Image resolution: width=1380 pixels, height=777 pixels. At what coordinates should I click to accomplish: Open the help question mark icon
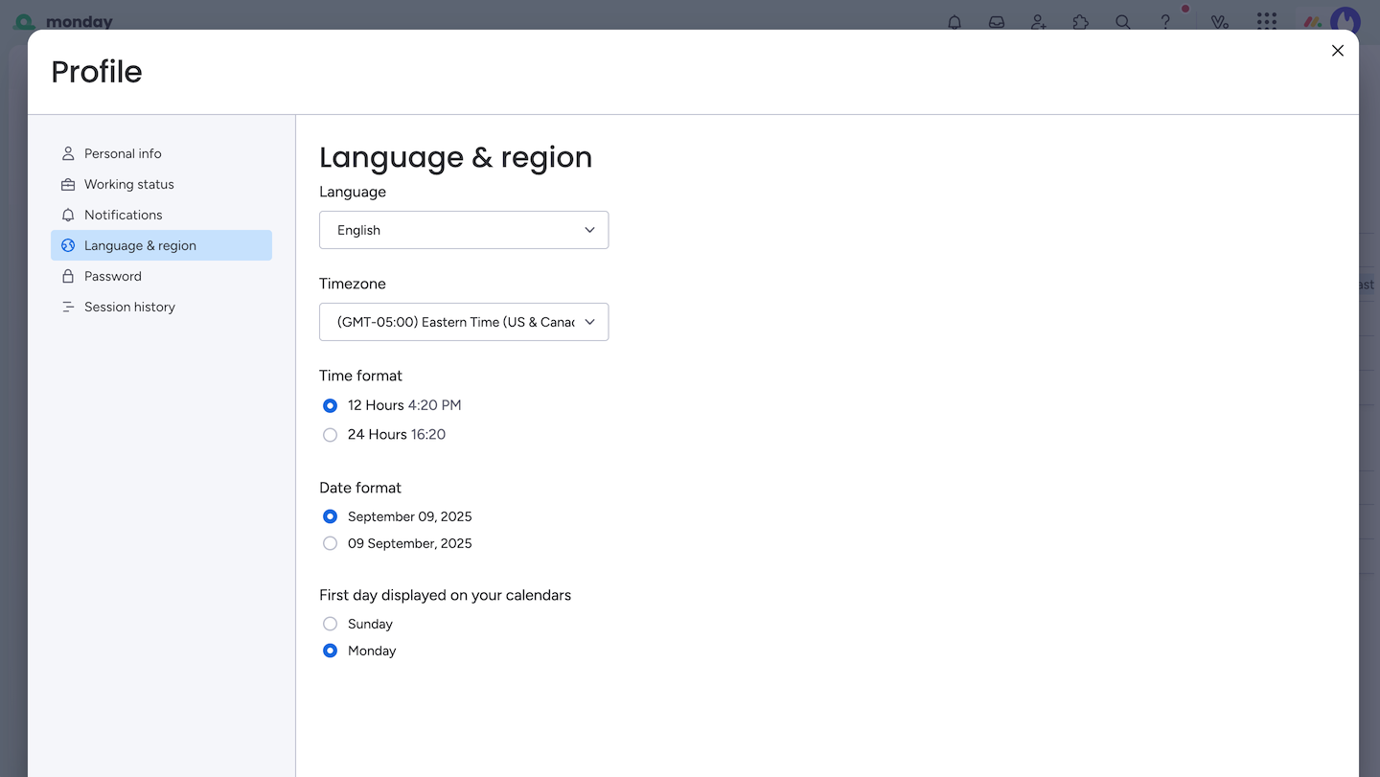tap(1165, 22)
